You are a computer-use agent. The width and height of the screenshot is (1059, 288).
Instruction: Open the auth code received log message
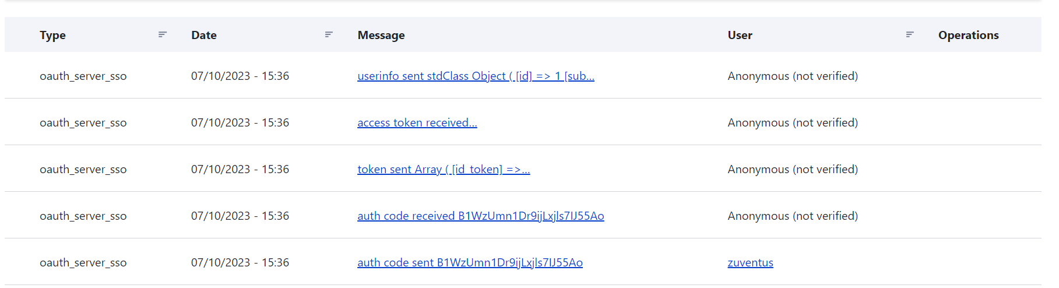click(480, 216)
